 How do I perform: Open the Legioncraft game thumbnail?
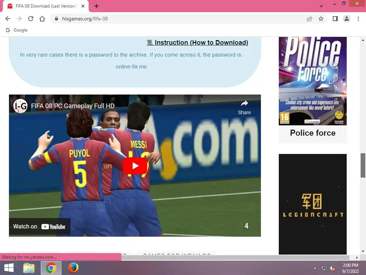(x=312, y=204)
